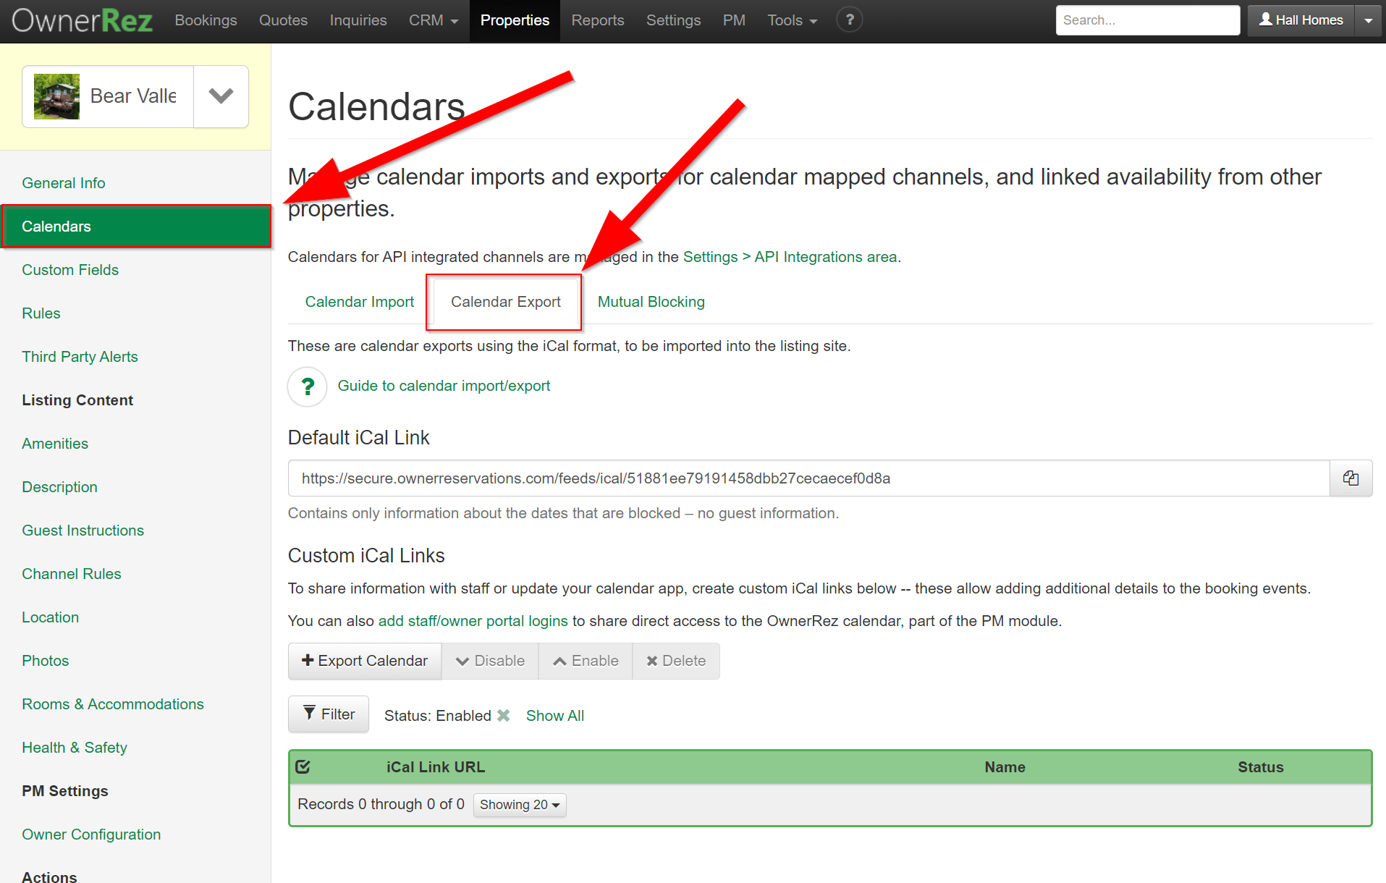
Task: Expand the Hall Homes account caret
Action: [1369, 20]
